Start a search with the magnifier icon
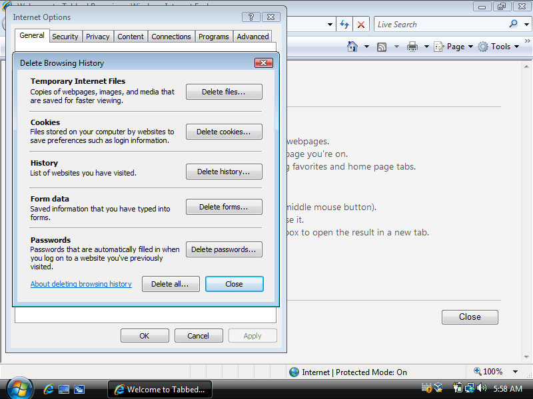This screenshot has width=533, height=399. pos(514,24)
